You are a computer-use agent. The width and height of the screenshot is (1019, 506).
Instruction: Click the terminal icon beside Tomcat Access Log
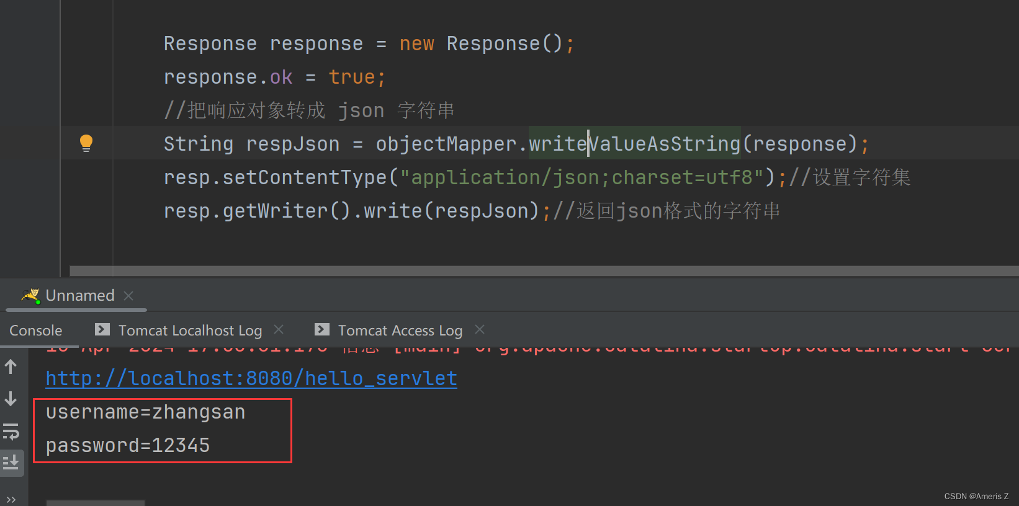[x=322, y=329]
